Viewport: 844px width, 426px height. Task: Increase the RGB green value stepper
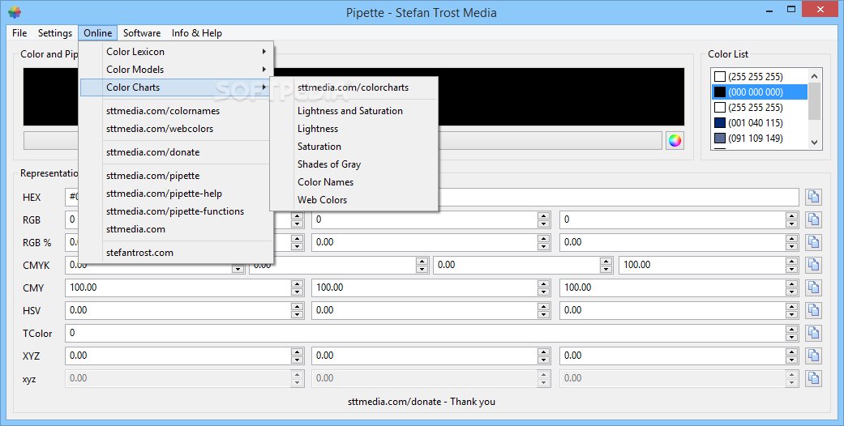coord(544,215)
